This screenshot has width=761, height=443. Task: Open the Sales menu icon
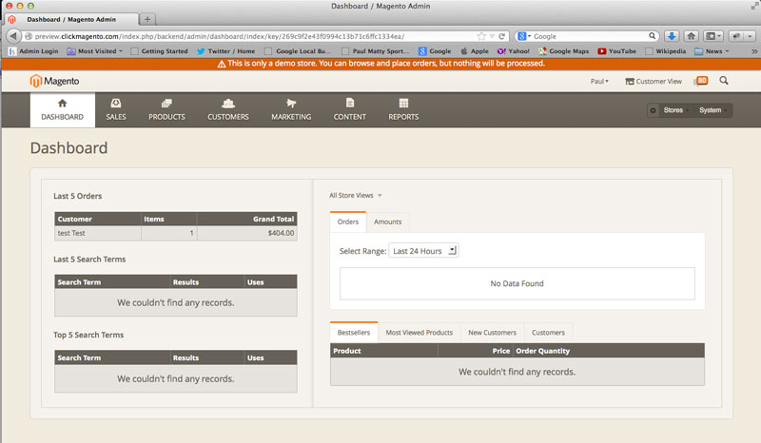115,104
